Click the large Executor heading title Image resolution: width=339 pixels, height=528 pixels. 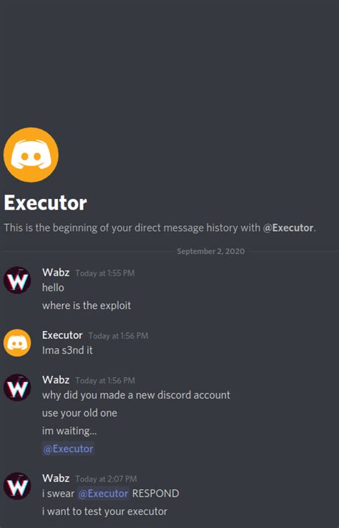46,203
